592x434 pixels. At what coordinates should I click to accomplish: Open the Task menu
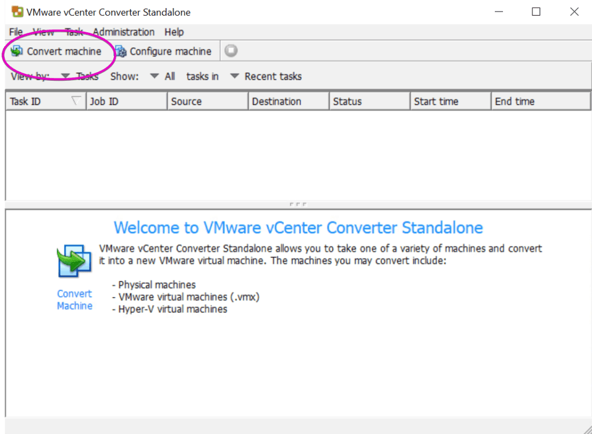[74, 32]
